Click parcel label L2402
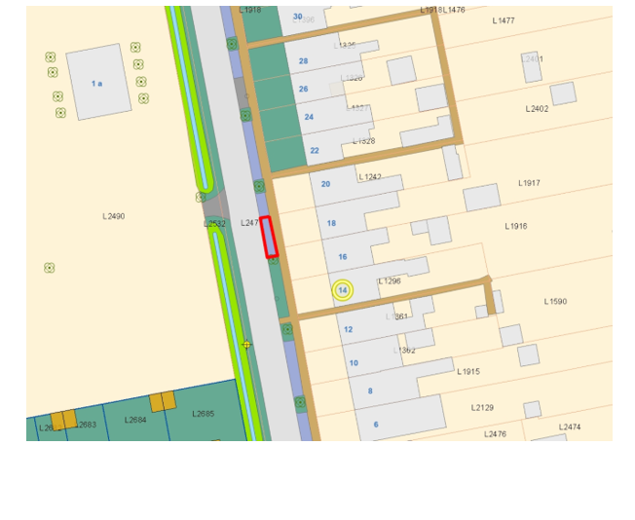 (x=537, y=109)
